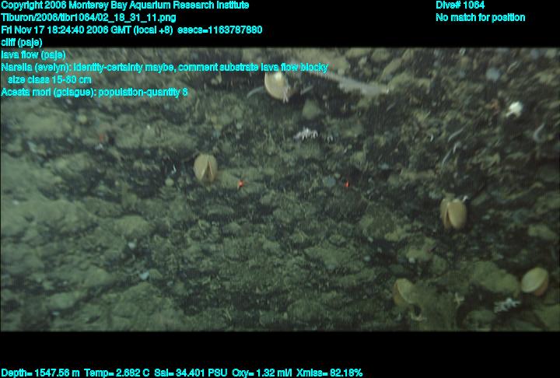This screenshot has height=378, width=560.
Task: Click the Oxy ml/l reading
Action: click(x=262, y=373)
